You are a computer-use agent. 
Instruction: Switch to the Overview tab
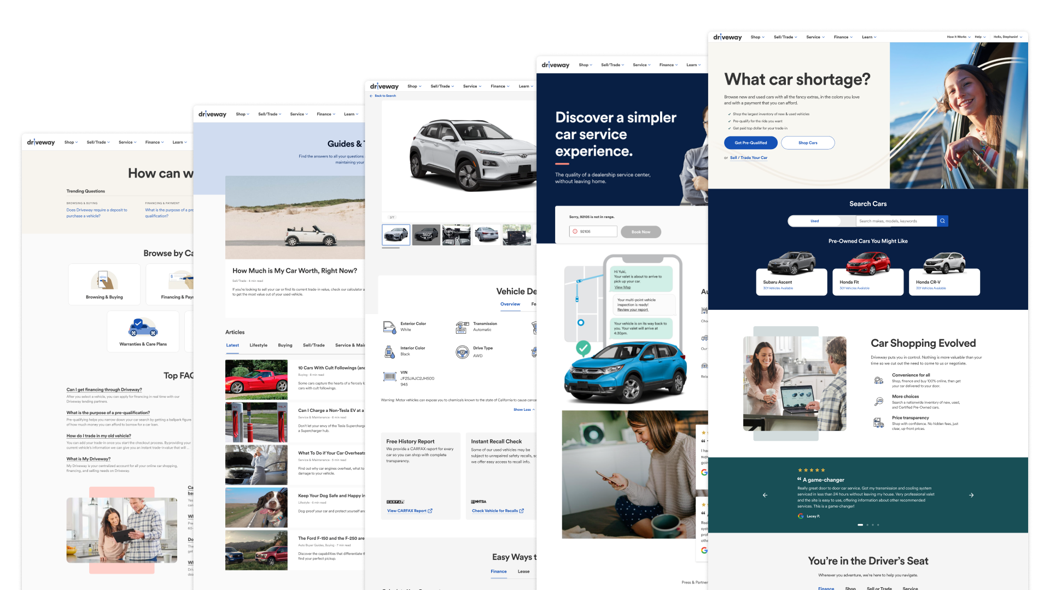[x=510, y=304]
